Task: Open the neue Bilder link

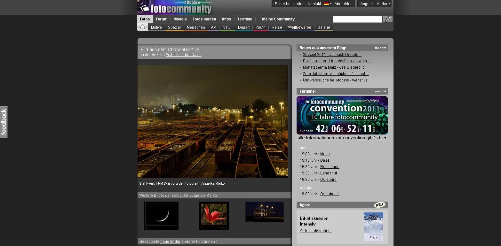Action: tap(170, 242)
